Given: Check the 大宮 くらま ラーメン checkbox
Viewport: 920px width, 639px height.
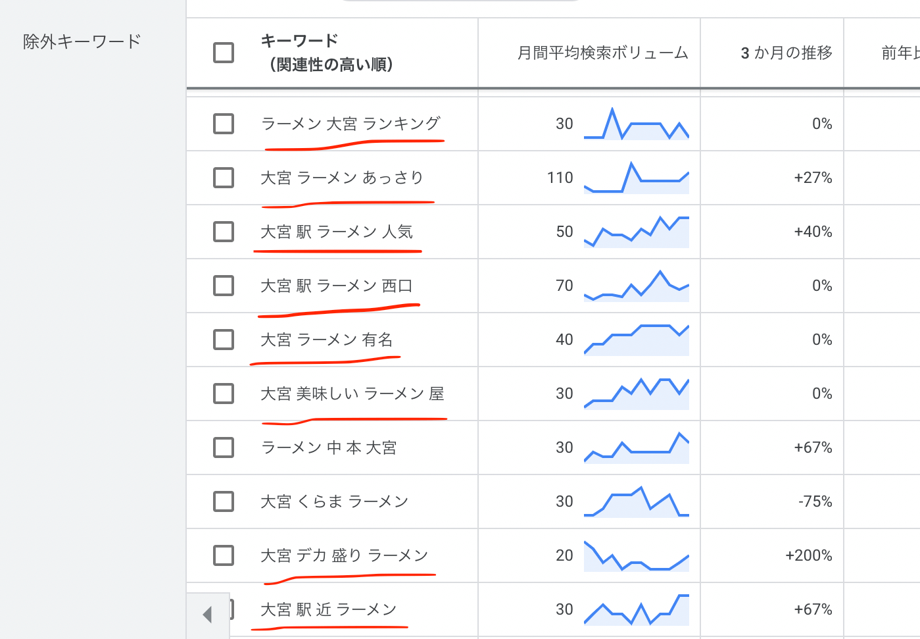Looking at the screenshot, I should click(224, 501).
